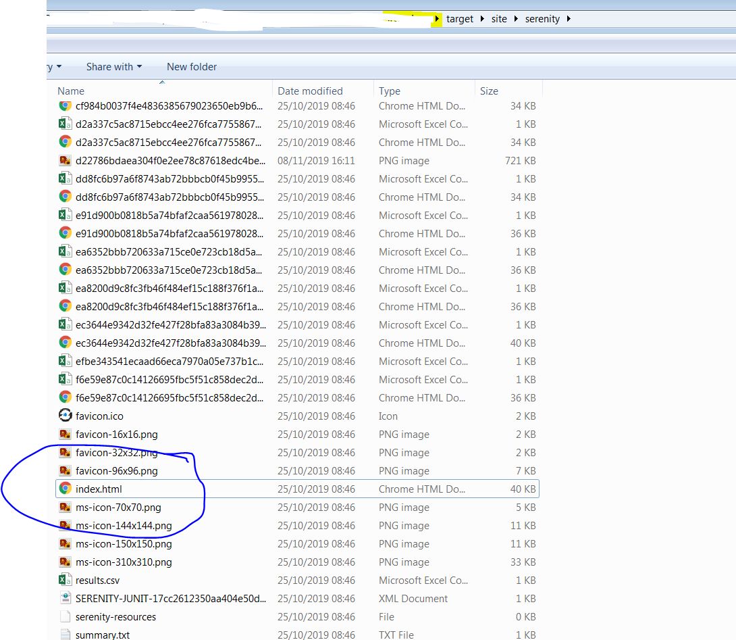This screenshot has width=736, height=640.
Task: Open the Share with dropdown
Action: pos(114,67)
